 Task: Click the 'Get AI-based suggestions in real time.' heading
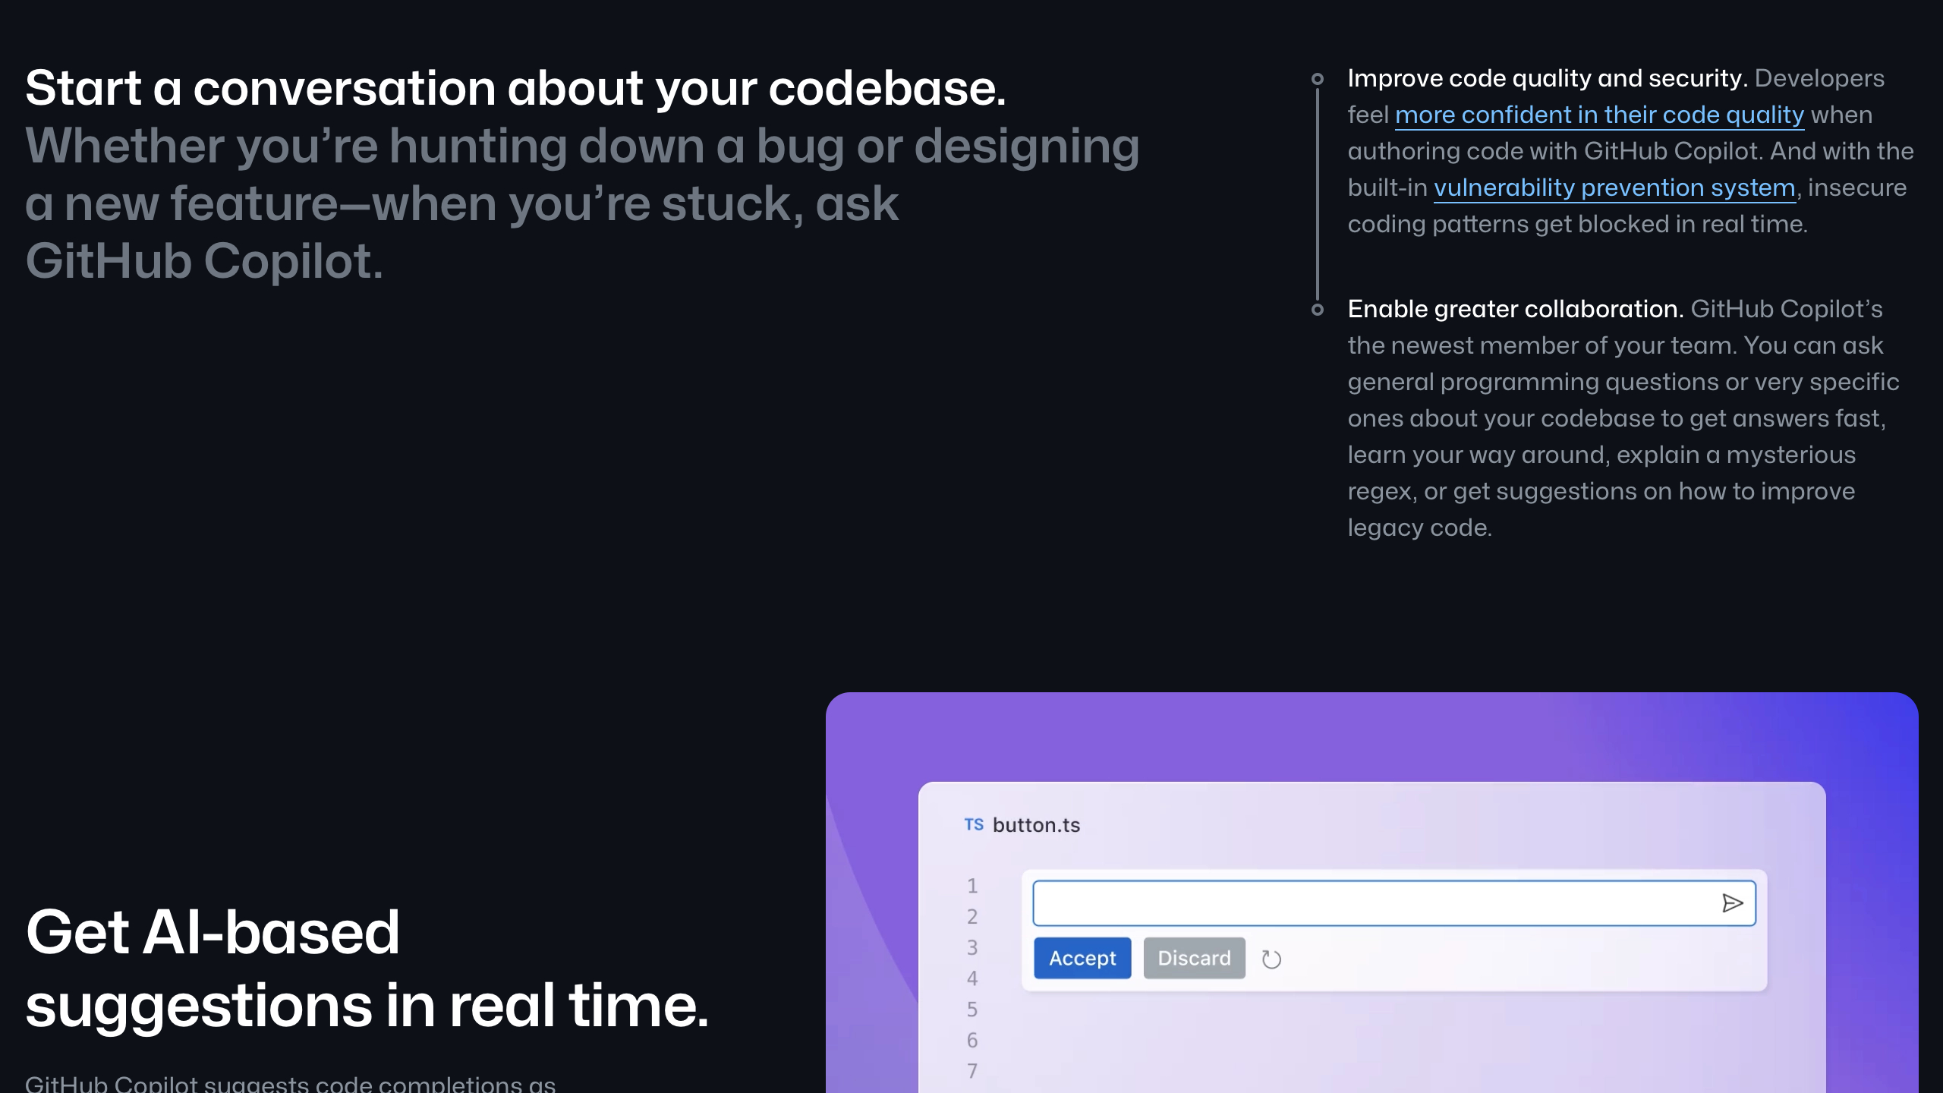click(367, 969)
